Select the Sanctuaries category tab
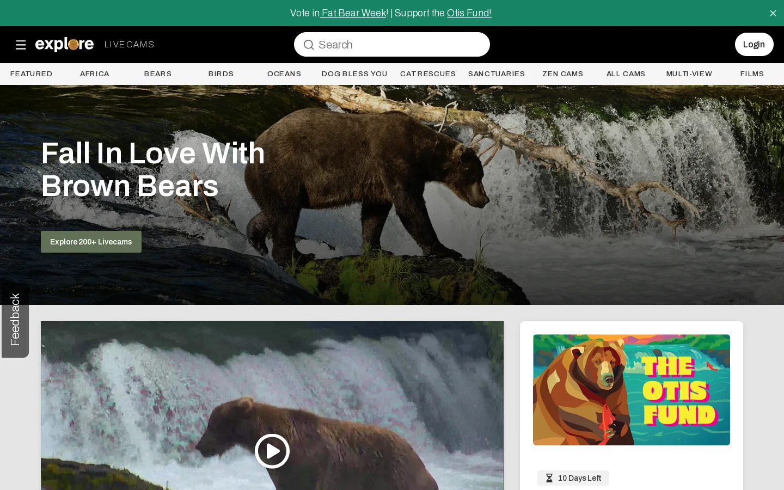The image size is (784, 490). coord(497,74)
